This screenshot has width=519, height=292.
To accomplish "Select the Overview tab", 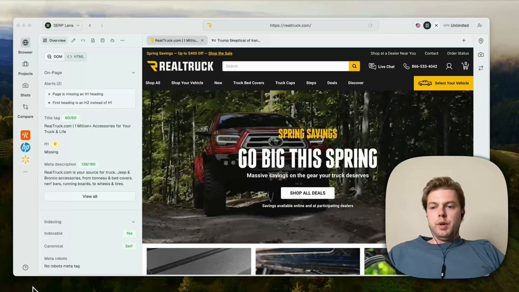I will click(54, 40).
